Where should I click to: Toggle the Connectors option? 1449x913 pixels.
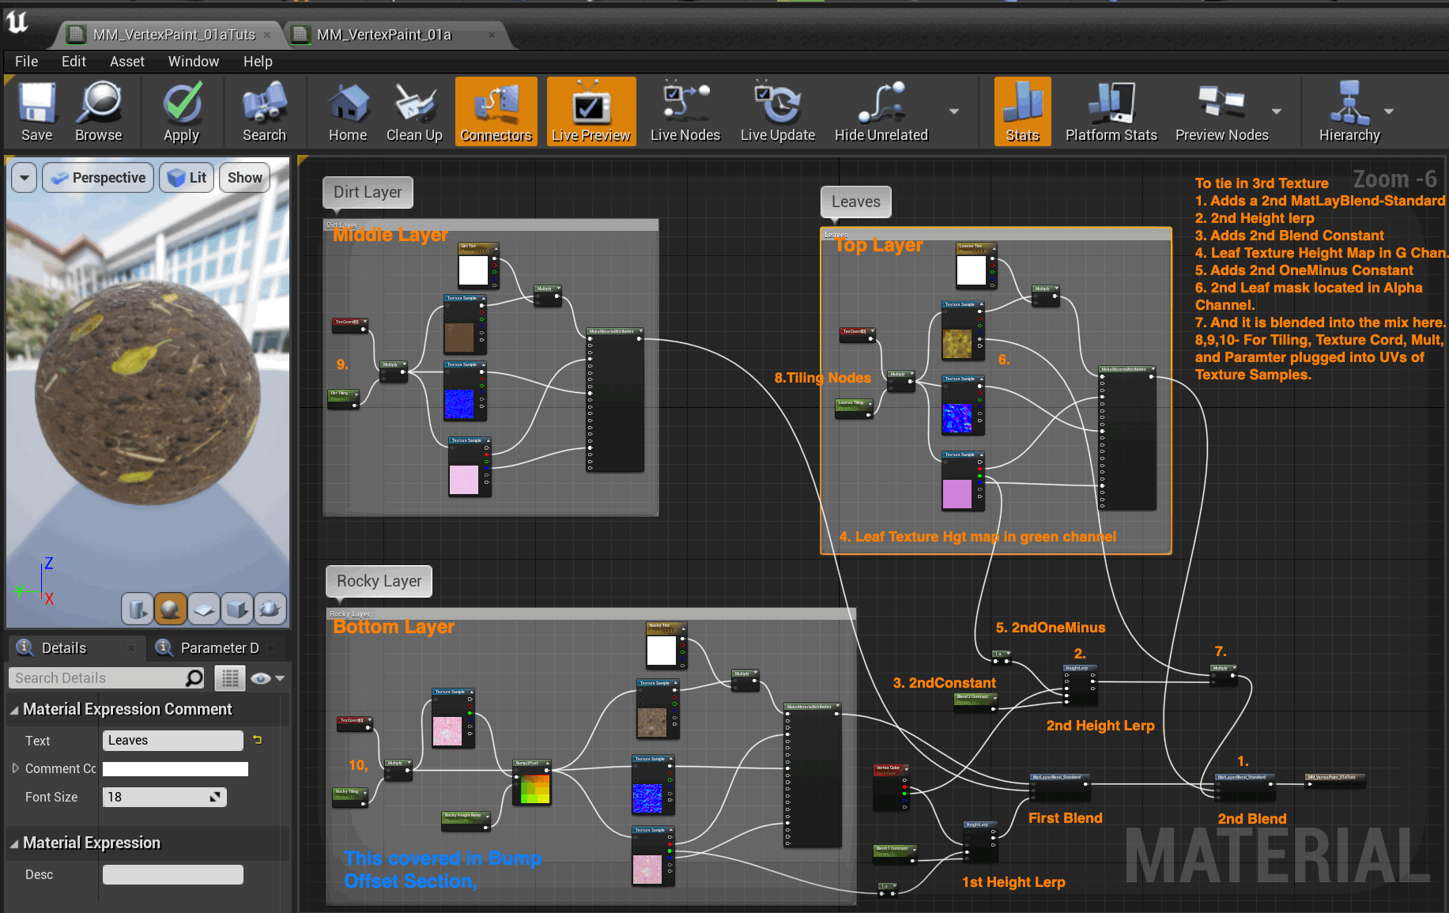click(x=496, y=111)
